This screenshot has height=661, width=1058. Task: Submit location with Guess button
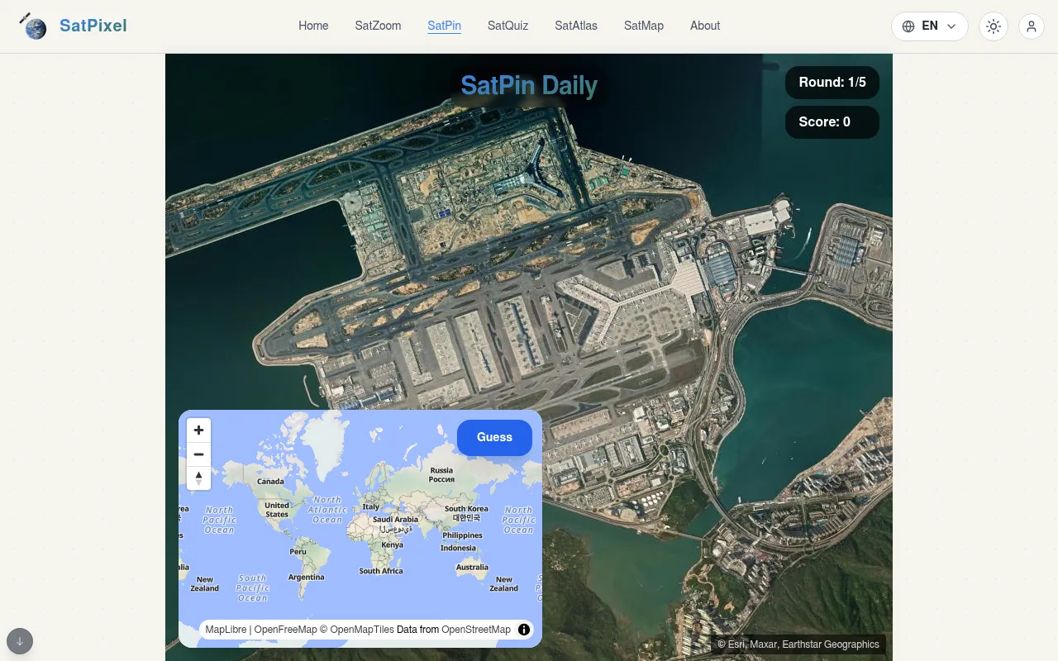click(494, 437)
